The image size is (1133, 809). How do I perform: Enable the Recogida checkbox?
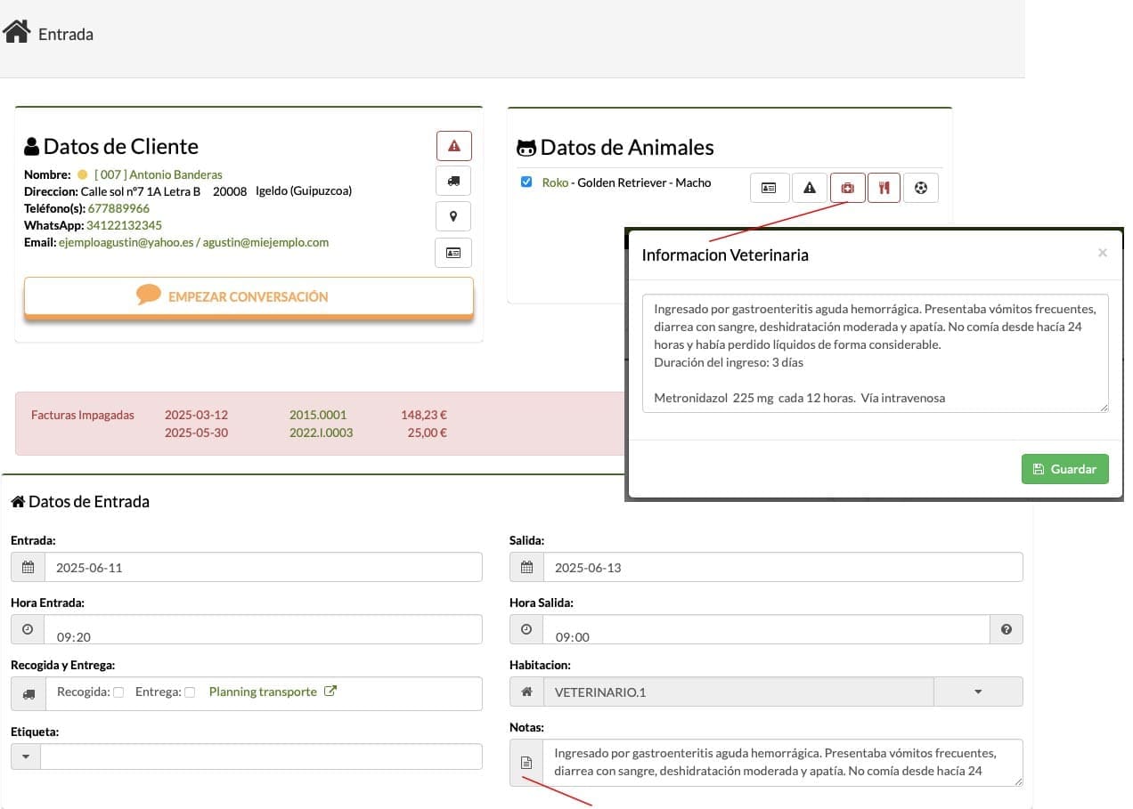point(118,692)
